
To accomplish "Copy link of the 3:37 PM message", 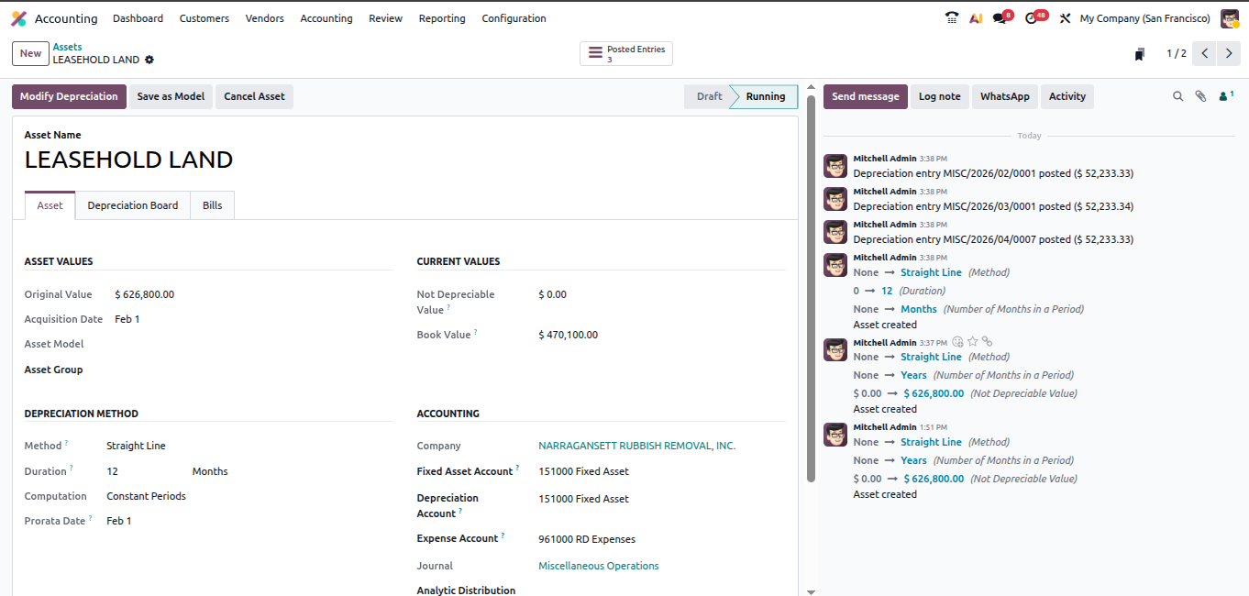I will click(x=988, y=342).
